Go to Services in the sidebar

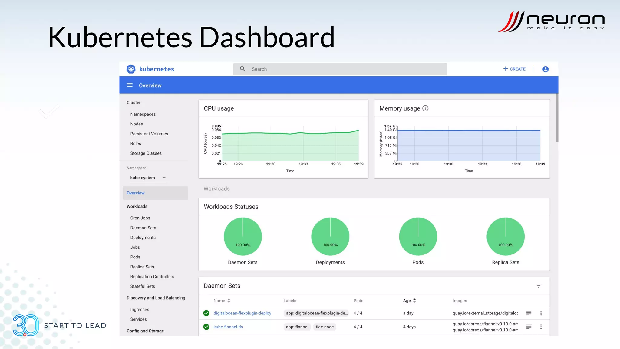[138, 319]
